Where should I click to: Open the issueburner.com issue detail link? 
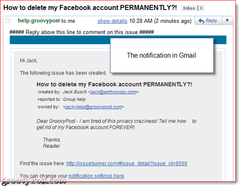point(127,163)
